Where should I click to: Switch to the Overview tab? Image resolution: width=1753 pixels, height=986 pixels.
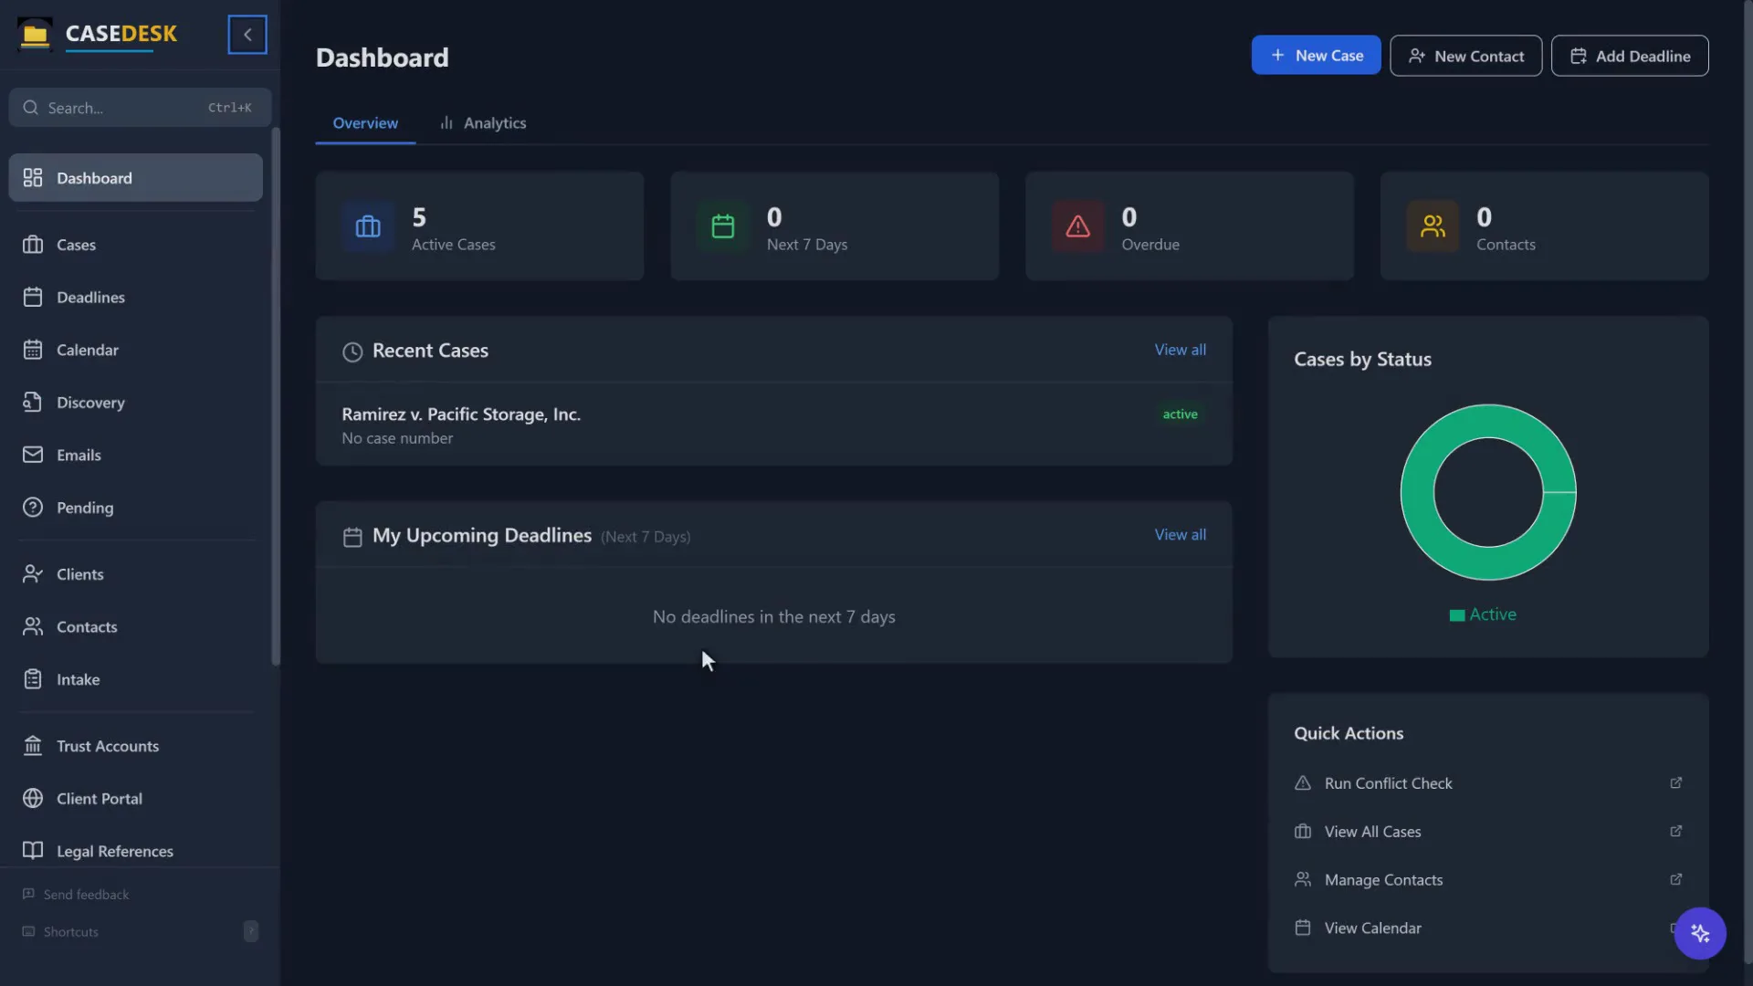click(365, 123)
